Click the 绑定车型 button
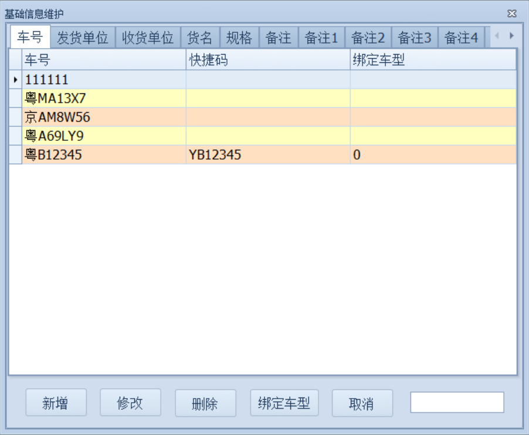 click(284, 403)
